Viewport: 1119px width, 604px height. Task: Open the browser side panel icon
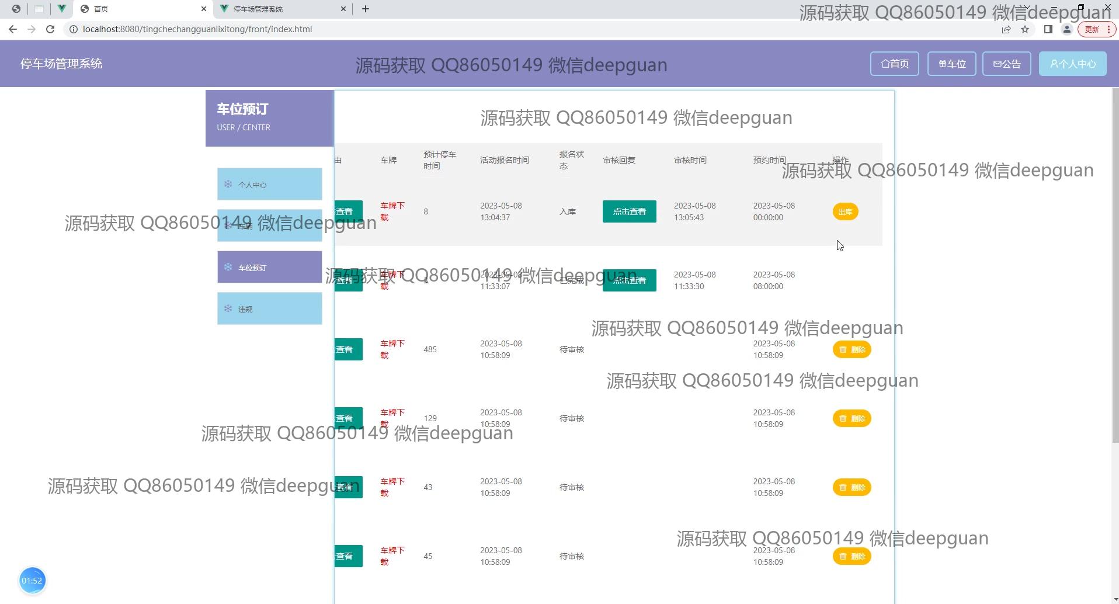click(1048, 29)
